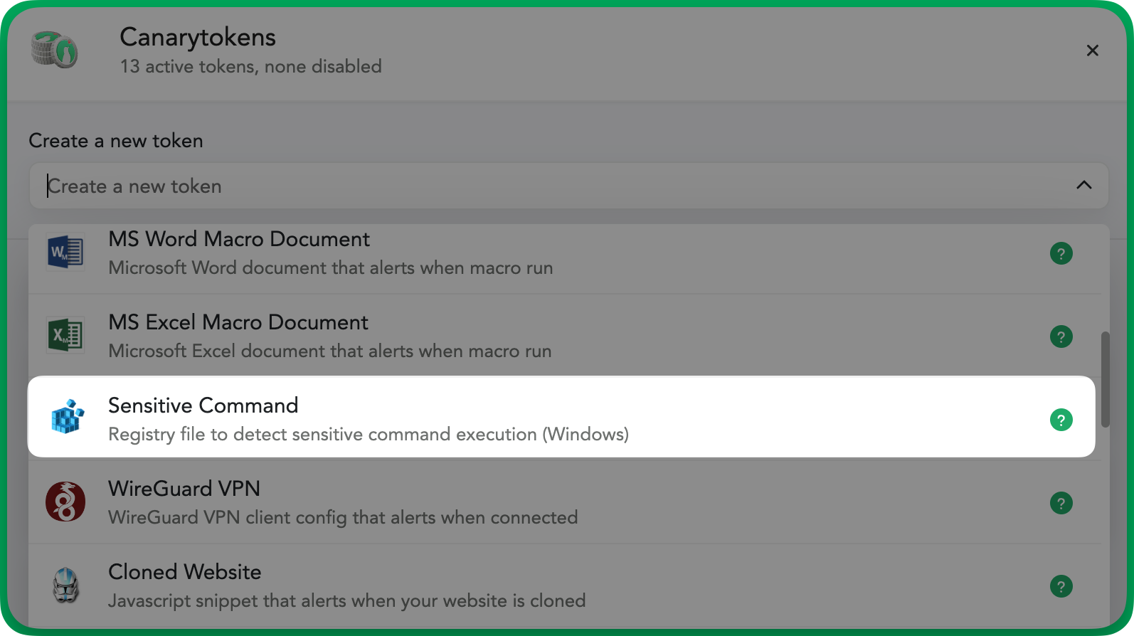This screenshot has height=636, width=1134.
Task: Open help for Cloned Website
Action: (1061, 586)
